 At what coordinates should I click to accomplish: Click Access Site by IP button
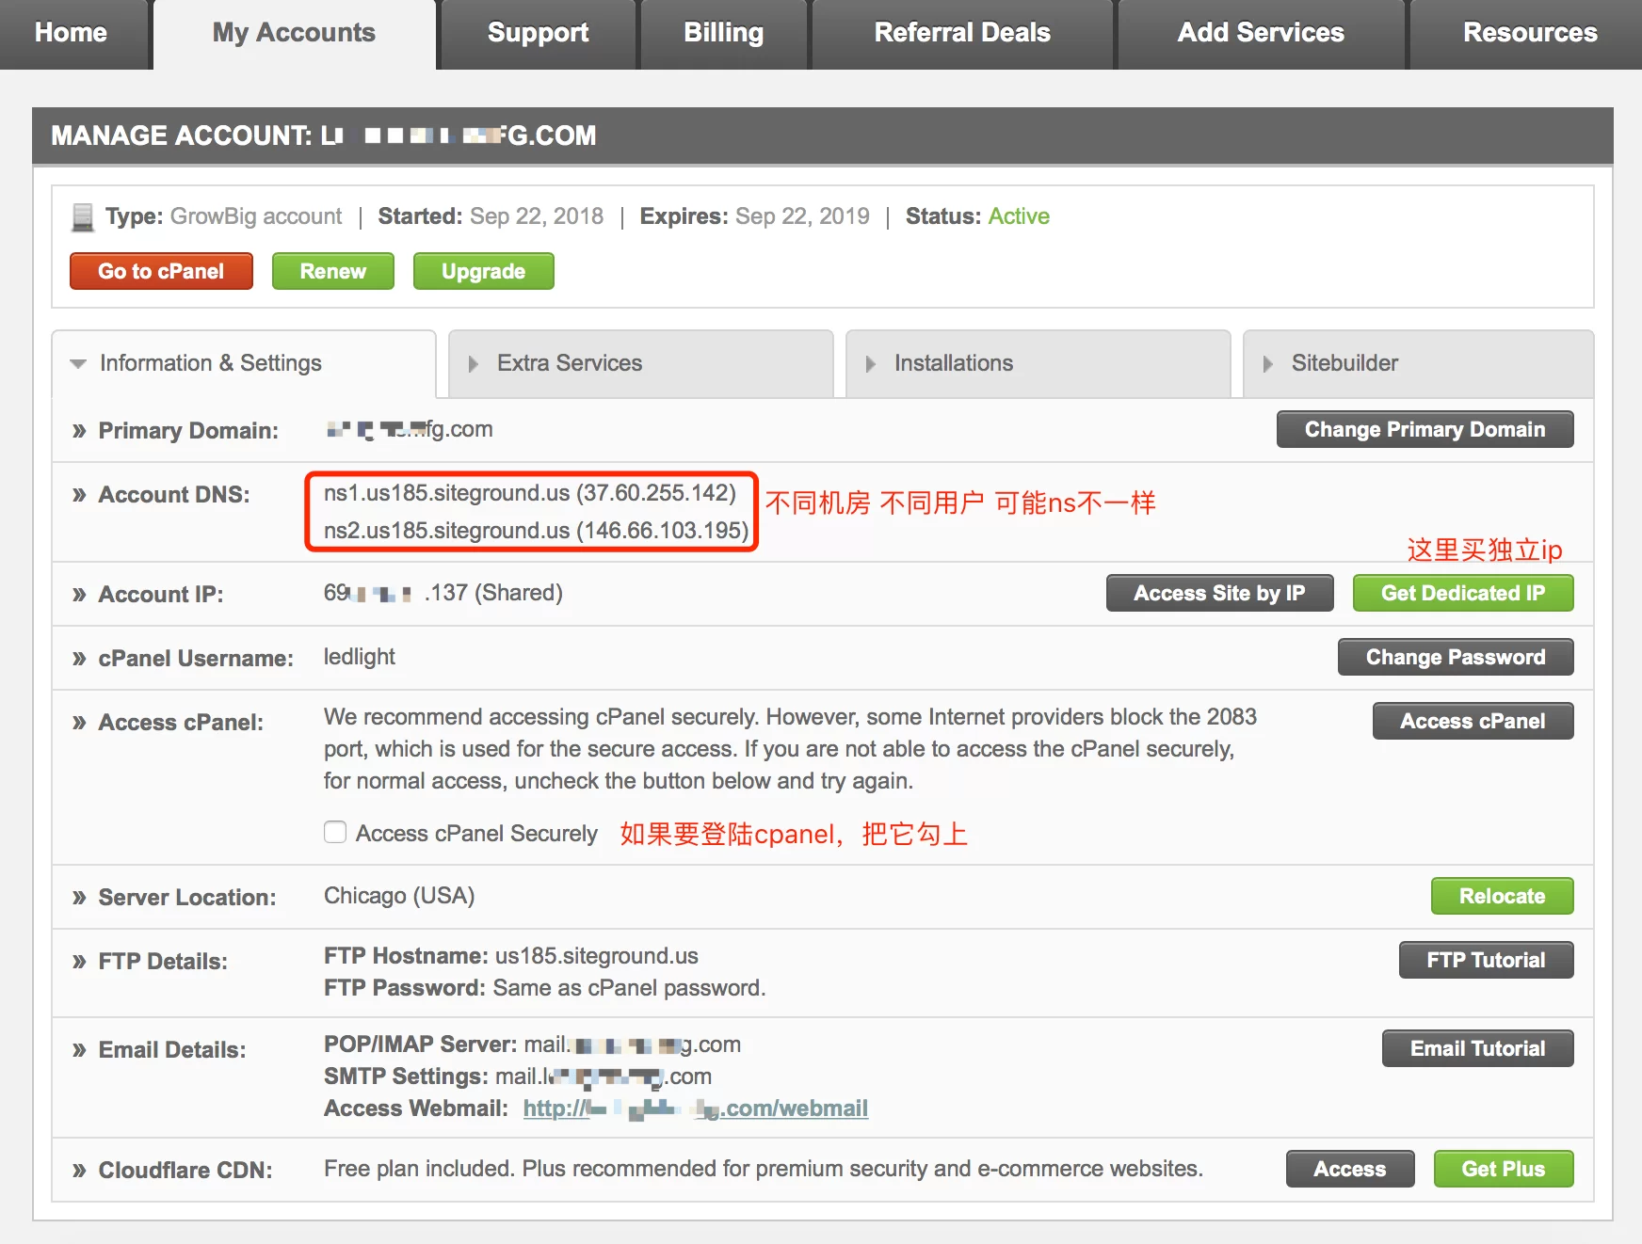1219,593
